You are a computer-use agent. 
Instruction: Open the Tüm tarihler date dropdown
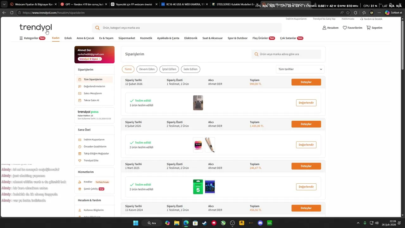[300, 69]
